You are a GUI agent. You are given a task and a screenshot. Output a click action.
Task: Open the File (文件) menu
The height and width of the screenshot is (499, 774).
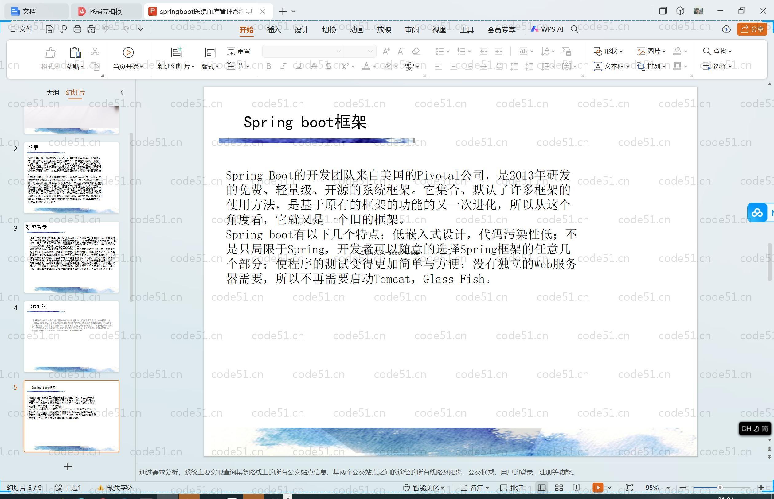(x=21, y=29)
